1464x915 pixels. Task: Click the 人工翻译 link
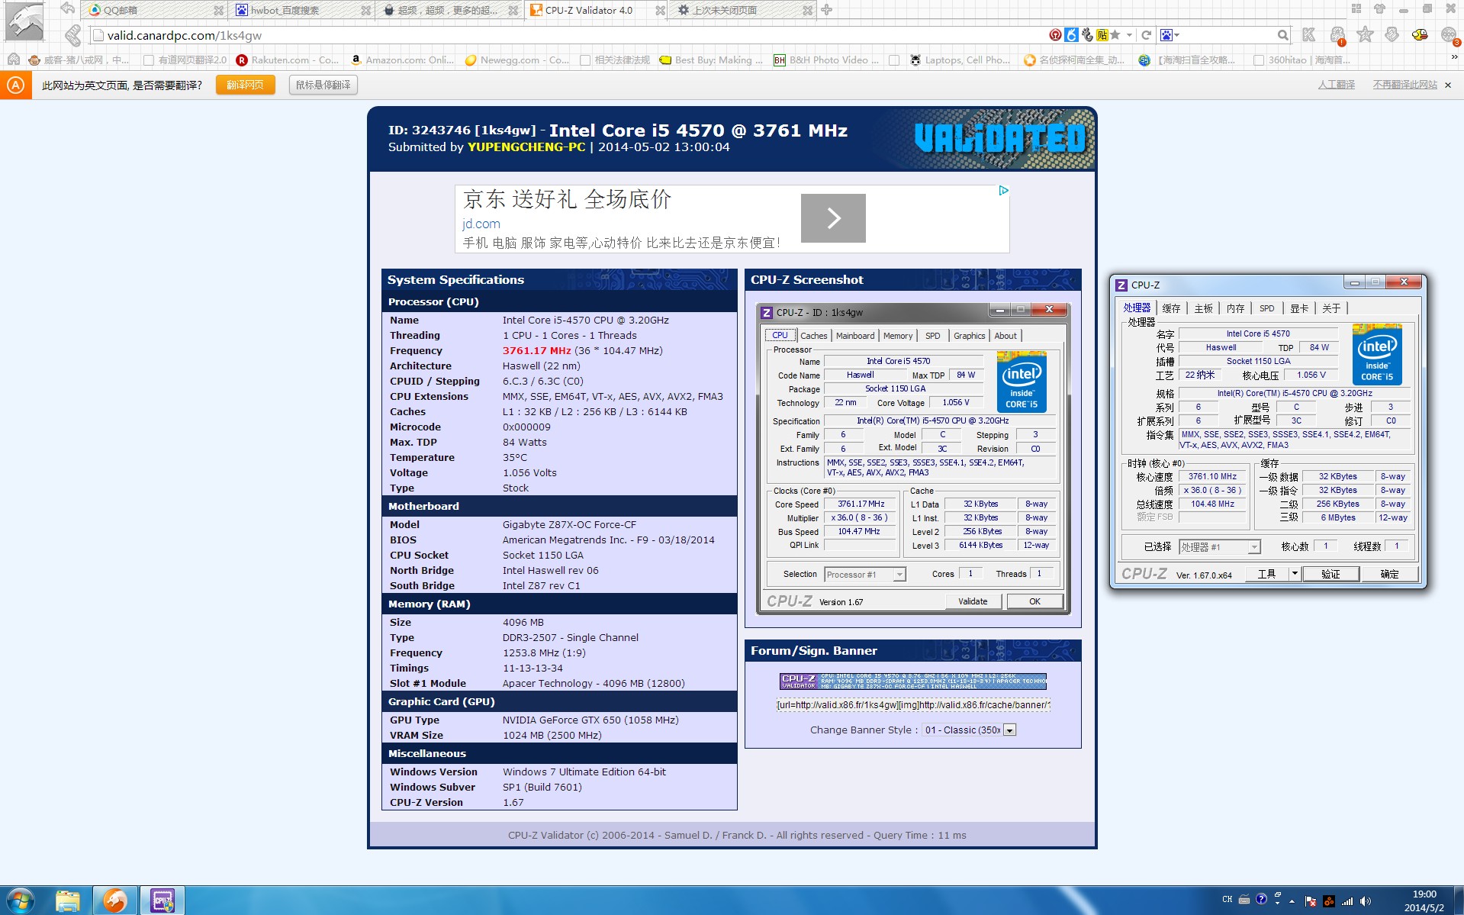pyautogui.click(x=1336, y=85)
